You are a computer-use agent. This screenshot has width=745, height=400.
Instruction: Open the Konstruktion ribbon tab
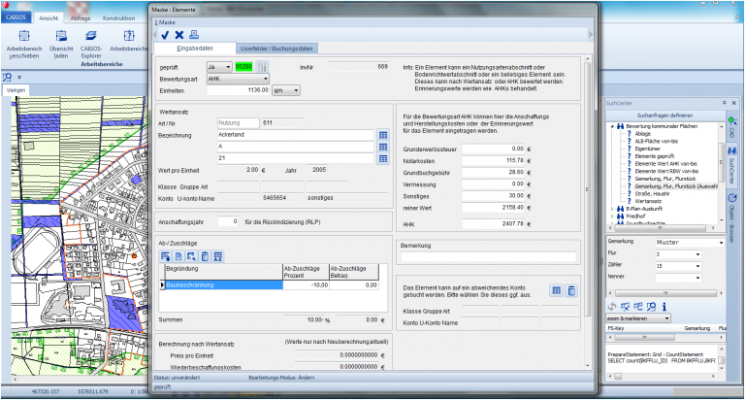click(118, 18)
